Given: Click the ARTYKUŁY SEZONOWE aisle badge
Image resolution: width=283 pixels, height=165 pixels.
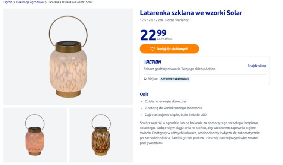Looking at the screenshot, I should 175,79.
